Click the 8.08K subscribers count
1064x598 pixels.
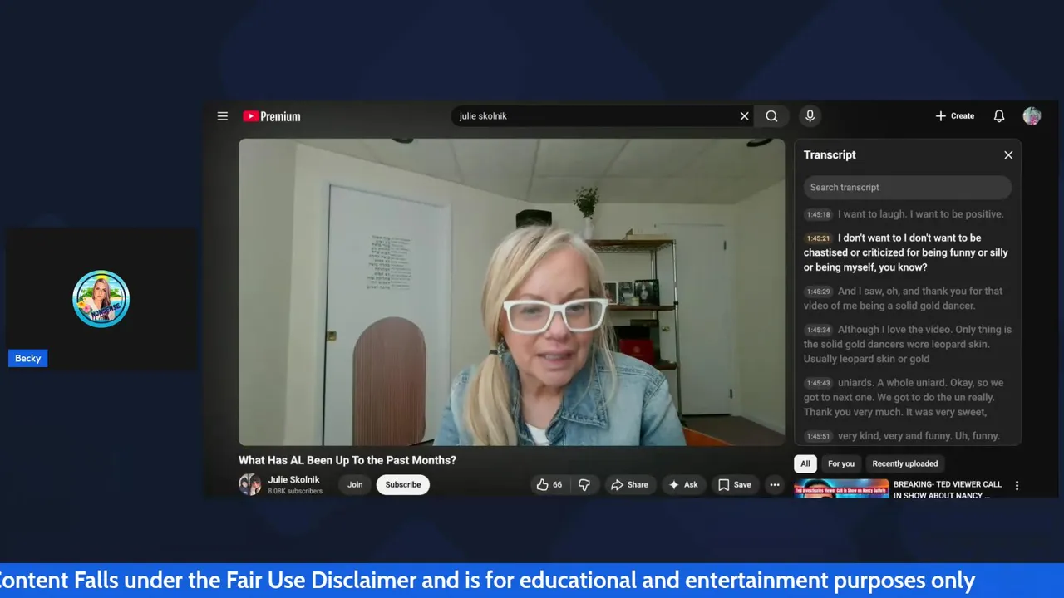click(295, 491)
